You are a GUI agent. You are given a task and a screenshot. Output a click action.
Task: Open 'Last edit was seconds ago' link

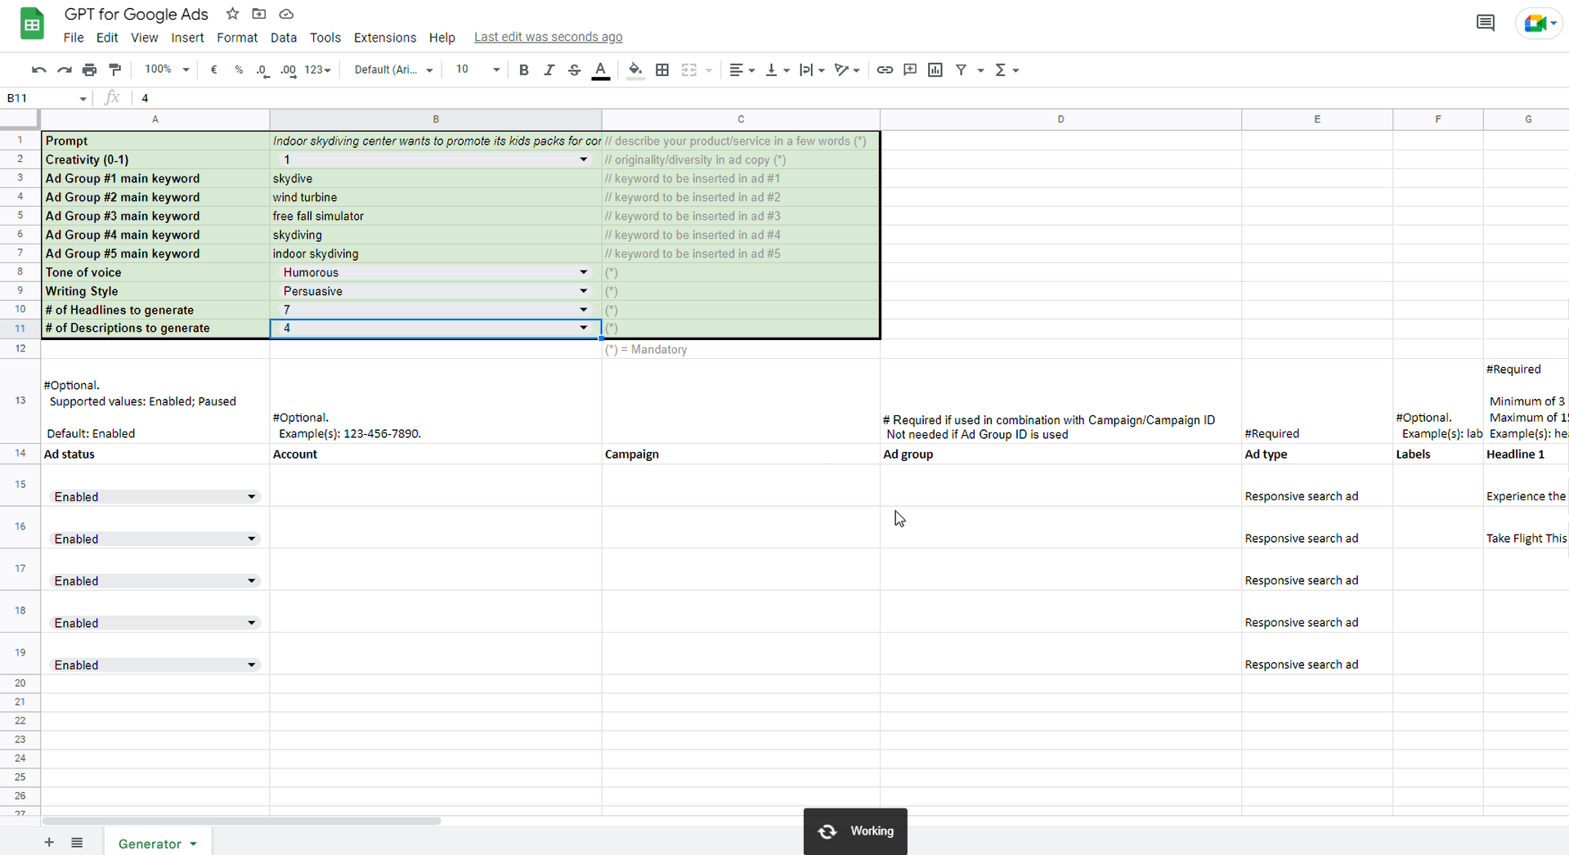point(548,37)
